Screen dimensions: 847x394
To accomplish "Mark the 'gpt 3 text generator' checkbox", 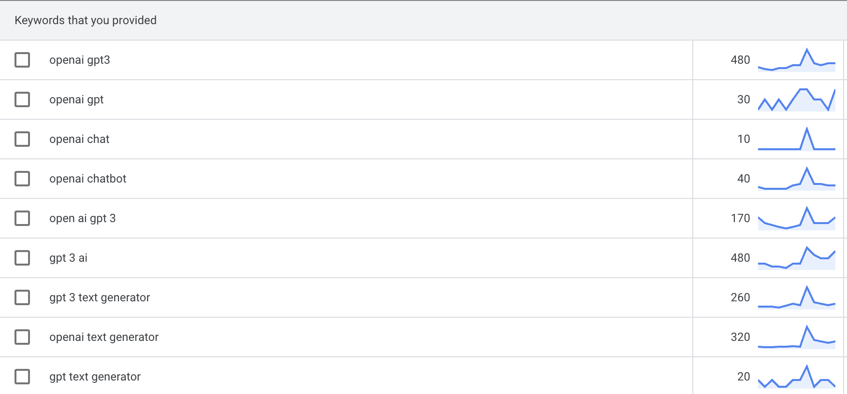I will point(22,297).
